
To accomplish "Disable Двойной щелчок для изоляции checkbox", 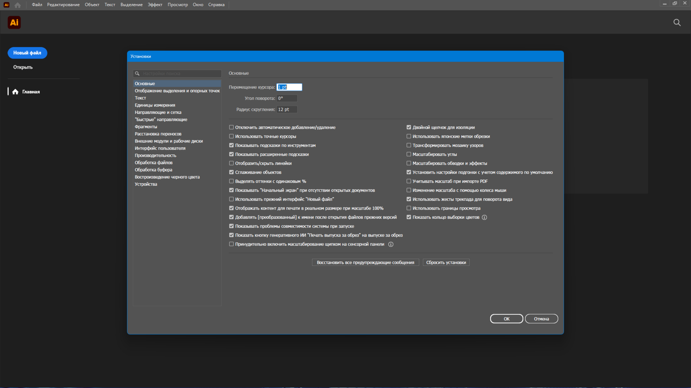I will [409, 127].
